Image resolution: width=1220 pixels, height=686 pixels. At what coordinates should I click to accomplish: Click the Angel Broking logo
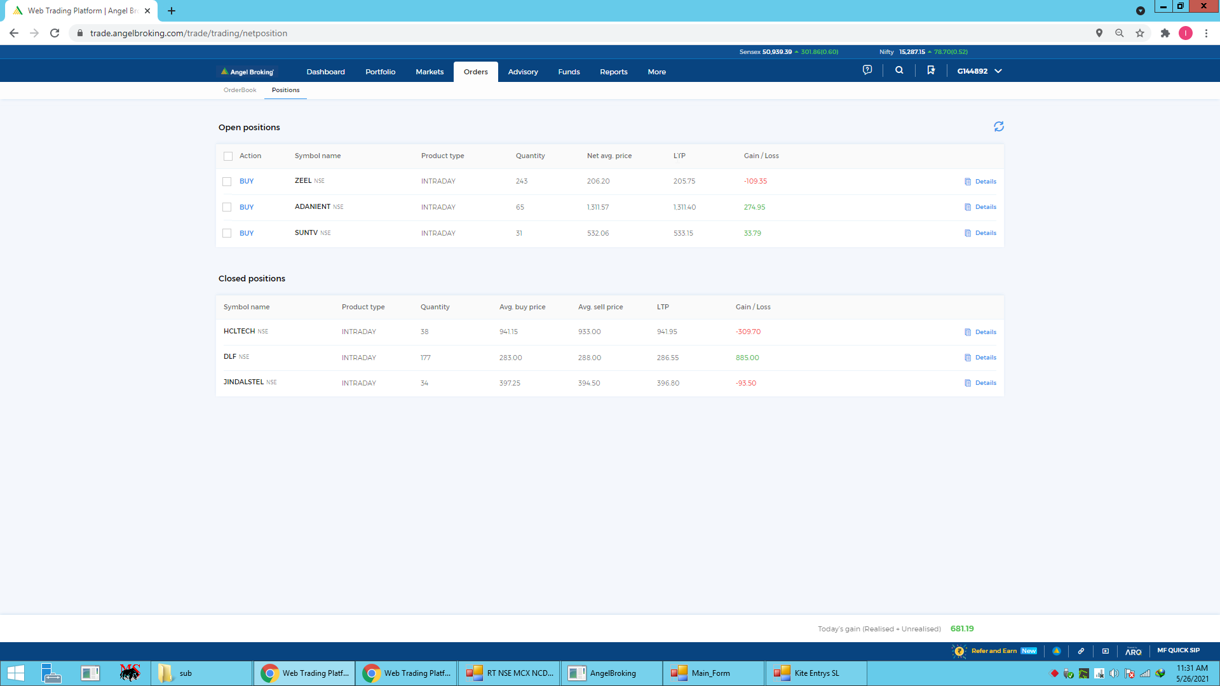pos(247,72)
